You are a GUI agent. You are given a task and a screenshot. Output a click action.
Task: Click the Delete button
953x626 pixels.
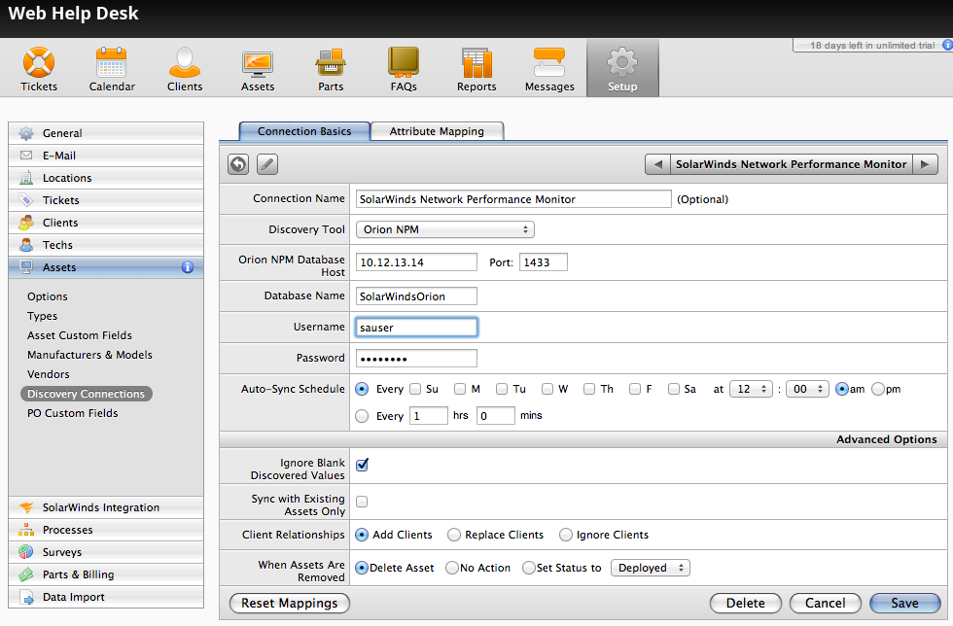coord(746,603)
